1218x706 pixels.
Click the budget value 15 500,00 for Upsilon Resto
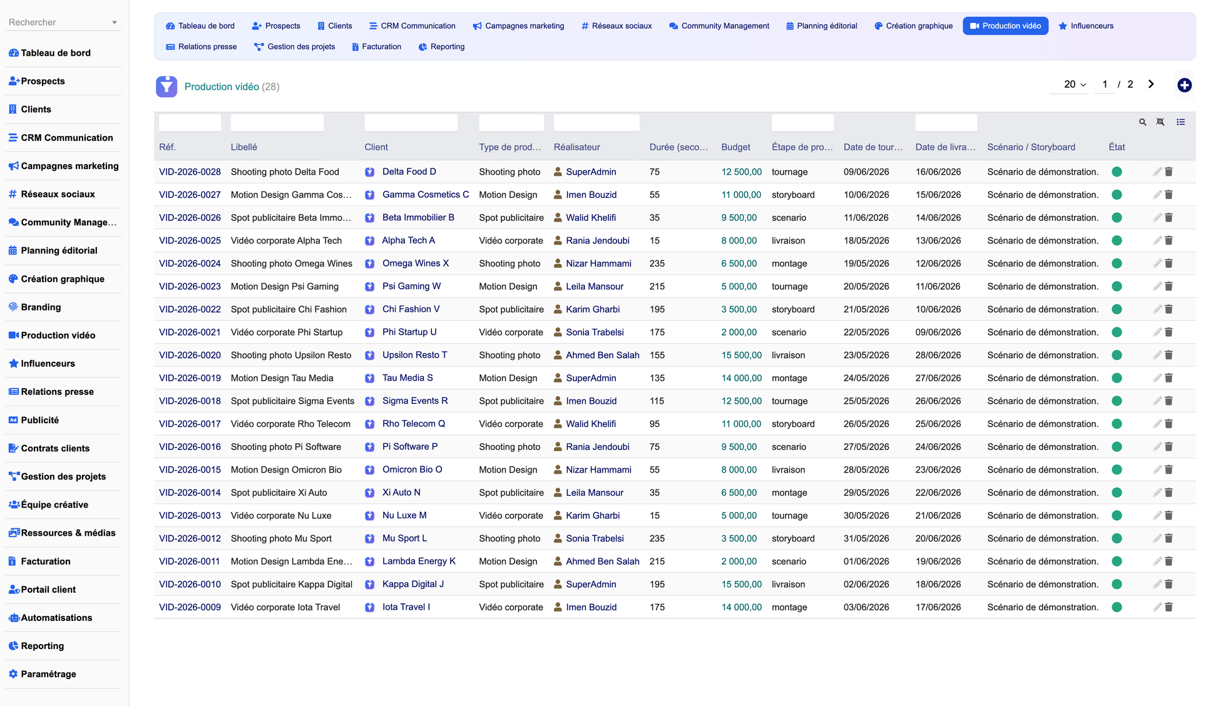click(741, 355)
